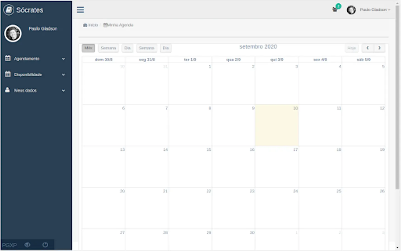Select highlighted day 10 in calendar
Image resolution: width=401 pixels, height=251 pixels.
coord(277,125)
